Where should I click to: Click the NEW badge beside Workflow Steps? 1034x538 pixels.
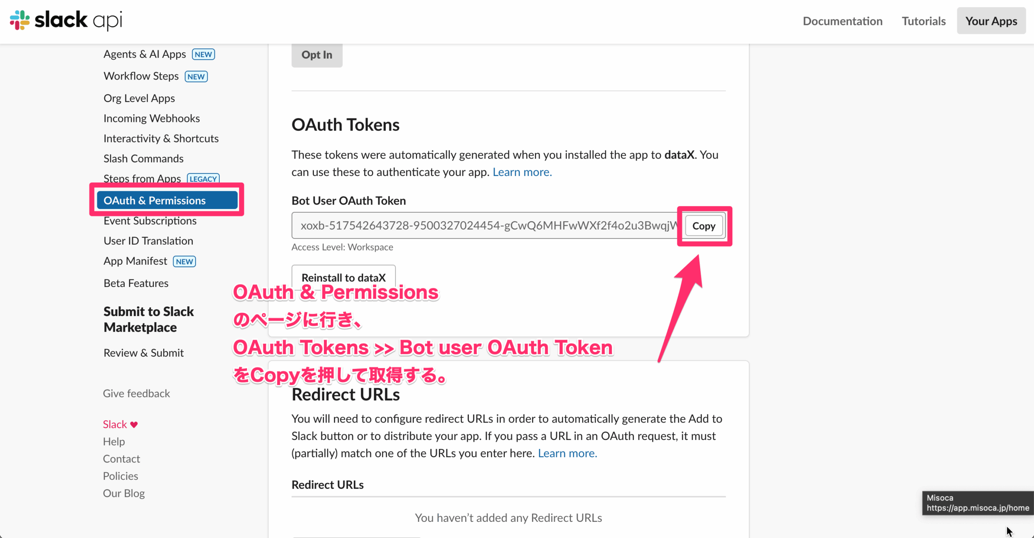196,77
